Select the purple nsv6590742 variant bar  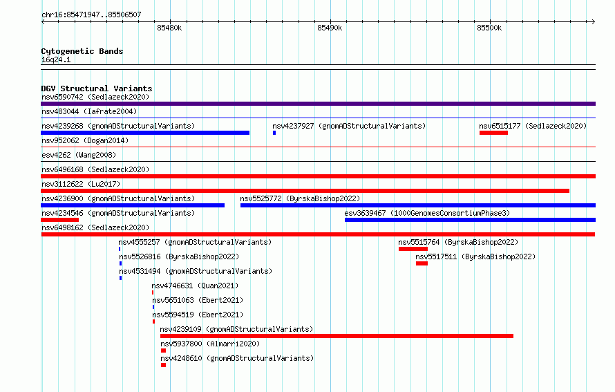(318, 104)
